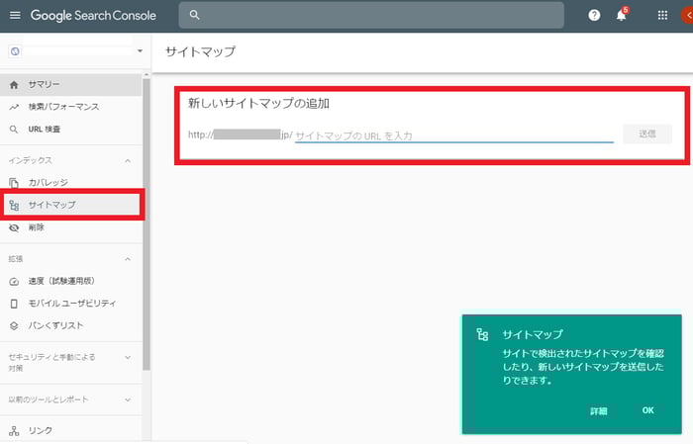
Task: Open 検索パフォーマンス report
Action: point(70,107)
